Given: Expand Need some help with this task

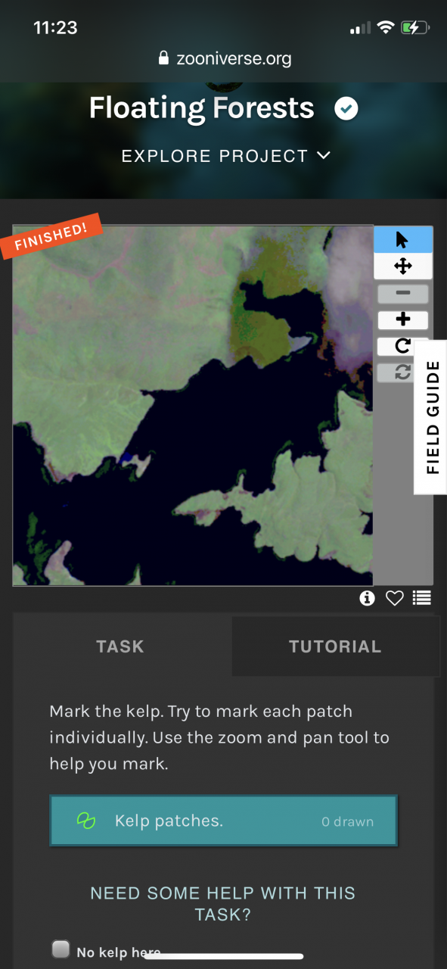Looking at the screenshot, I should coord(223,903).
